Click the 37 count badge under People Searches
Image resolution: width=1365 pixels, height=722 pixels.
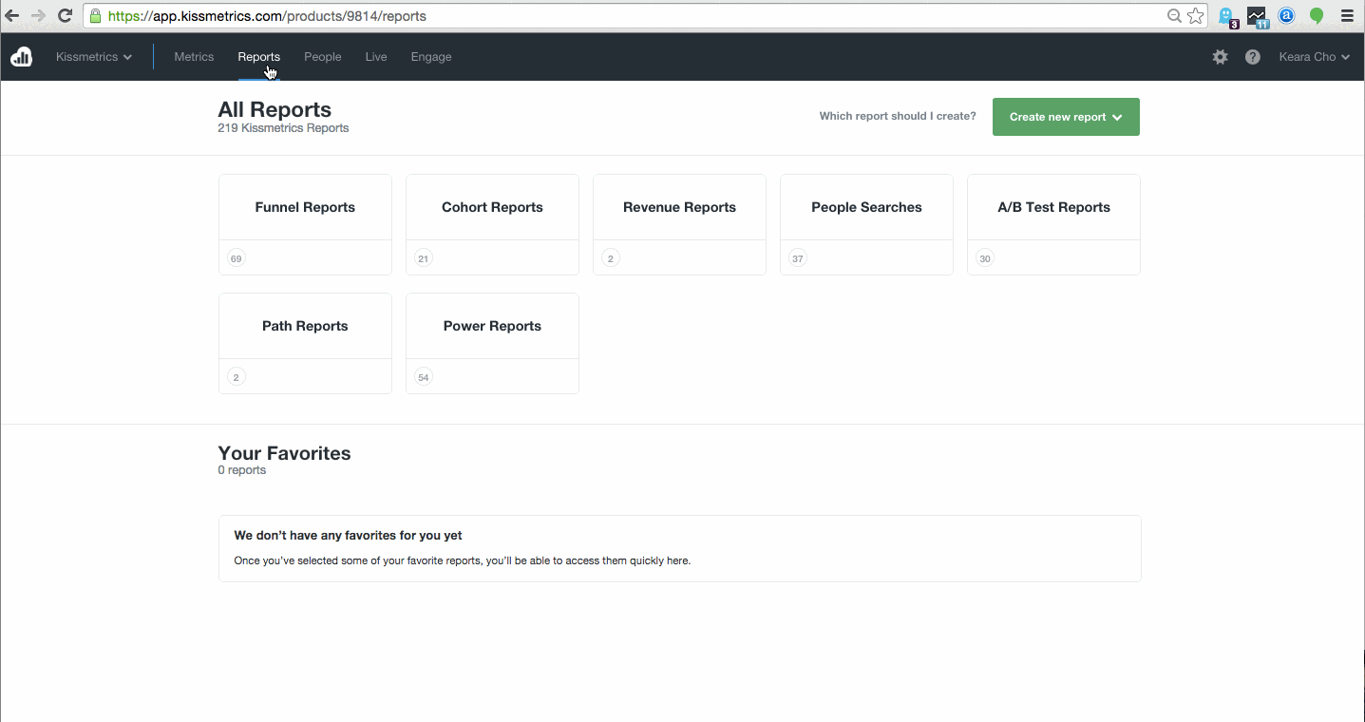coord(798,258)
